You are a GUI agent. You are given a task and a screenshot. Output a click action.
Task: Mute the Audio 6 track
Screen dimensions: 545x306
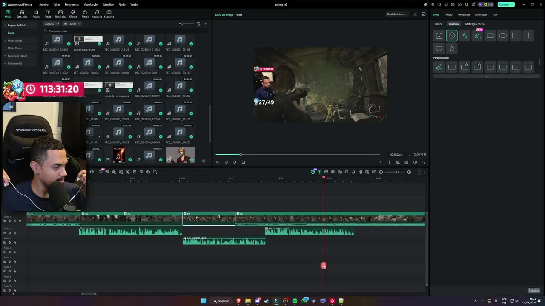pyautogui.click(x=10, y=281)
